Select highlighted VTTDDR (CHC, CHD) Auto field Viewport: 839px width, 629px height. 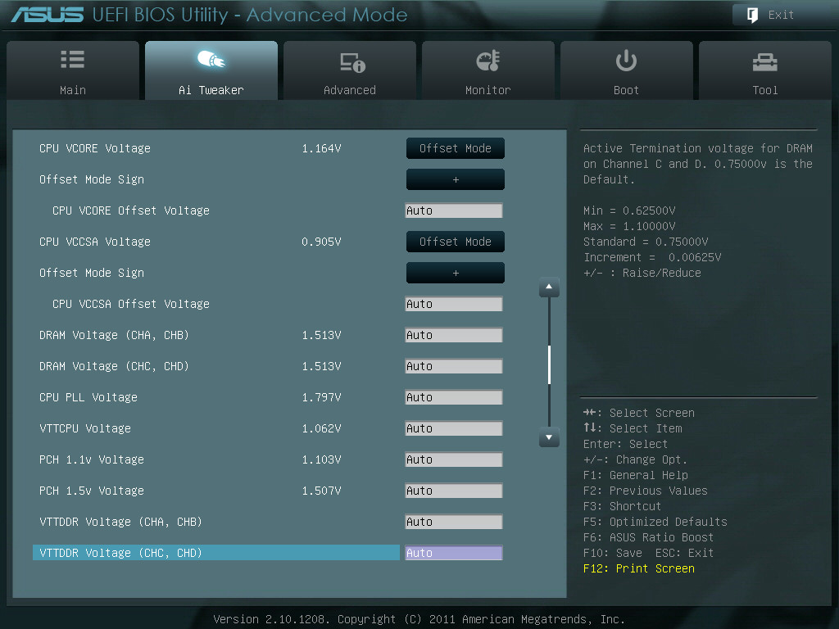454,553
